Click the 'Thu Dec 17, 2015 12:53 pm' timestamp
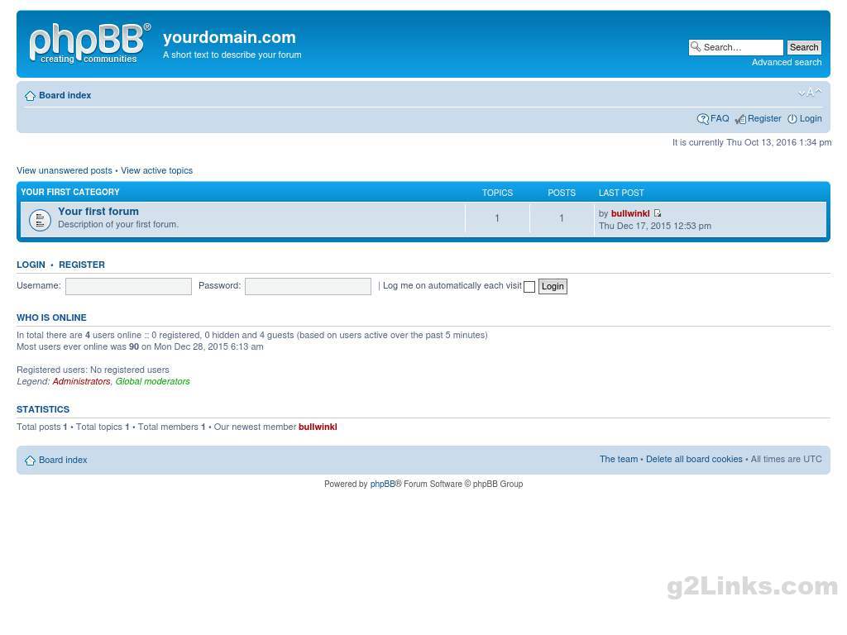 [655, 226]
